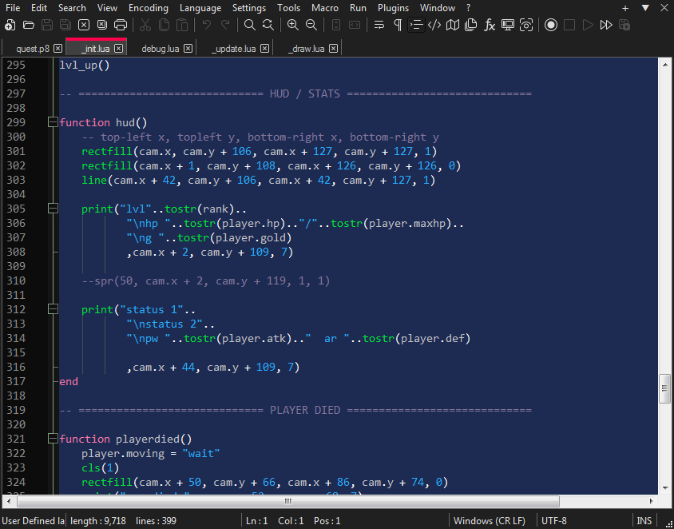Open the Replace dialog icon
The height and width of the screenshot is (529, 674).
coord(268,25)
